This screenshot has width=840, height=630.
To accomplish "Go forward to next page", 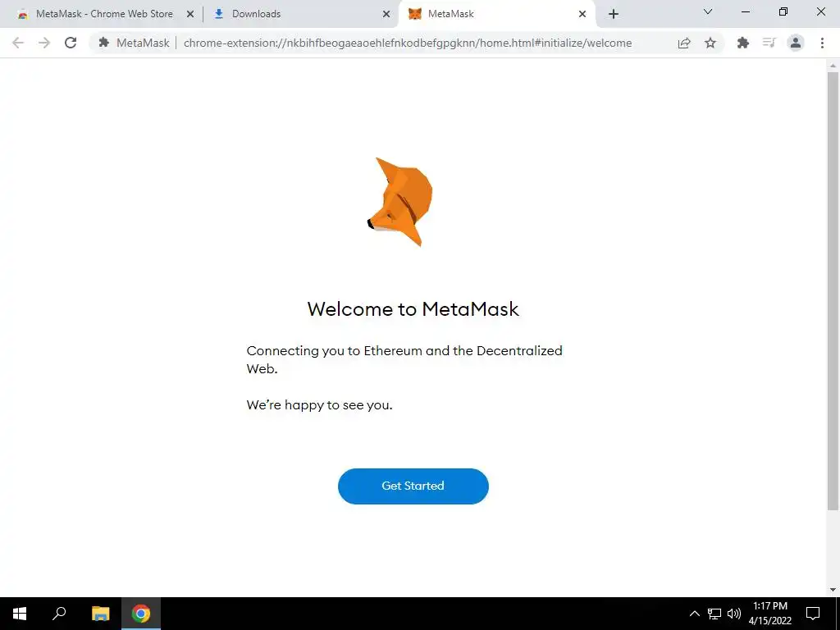I will point(44,43).
